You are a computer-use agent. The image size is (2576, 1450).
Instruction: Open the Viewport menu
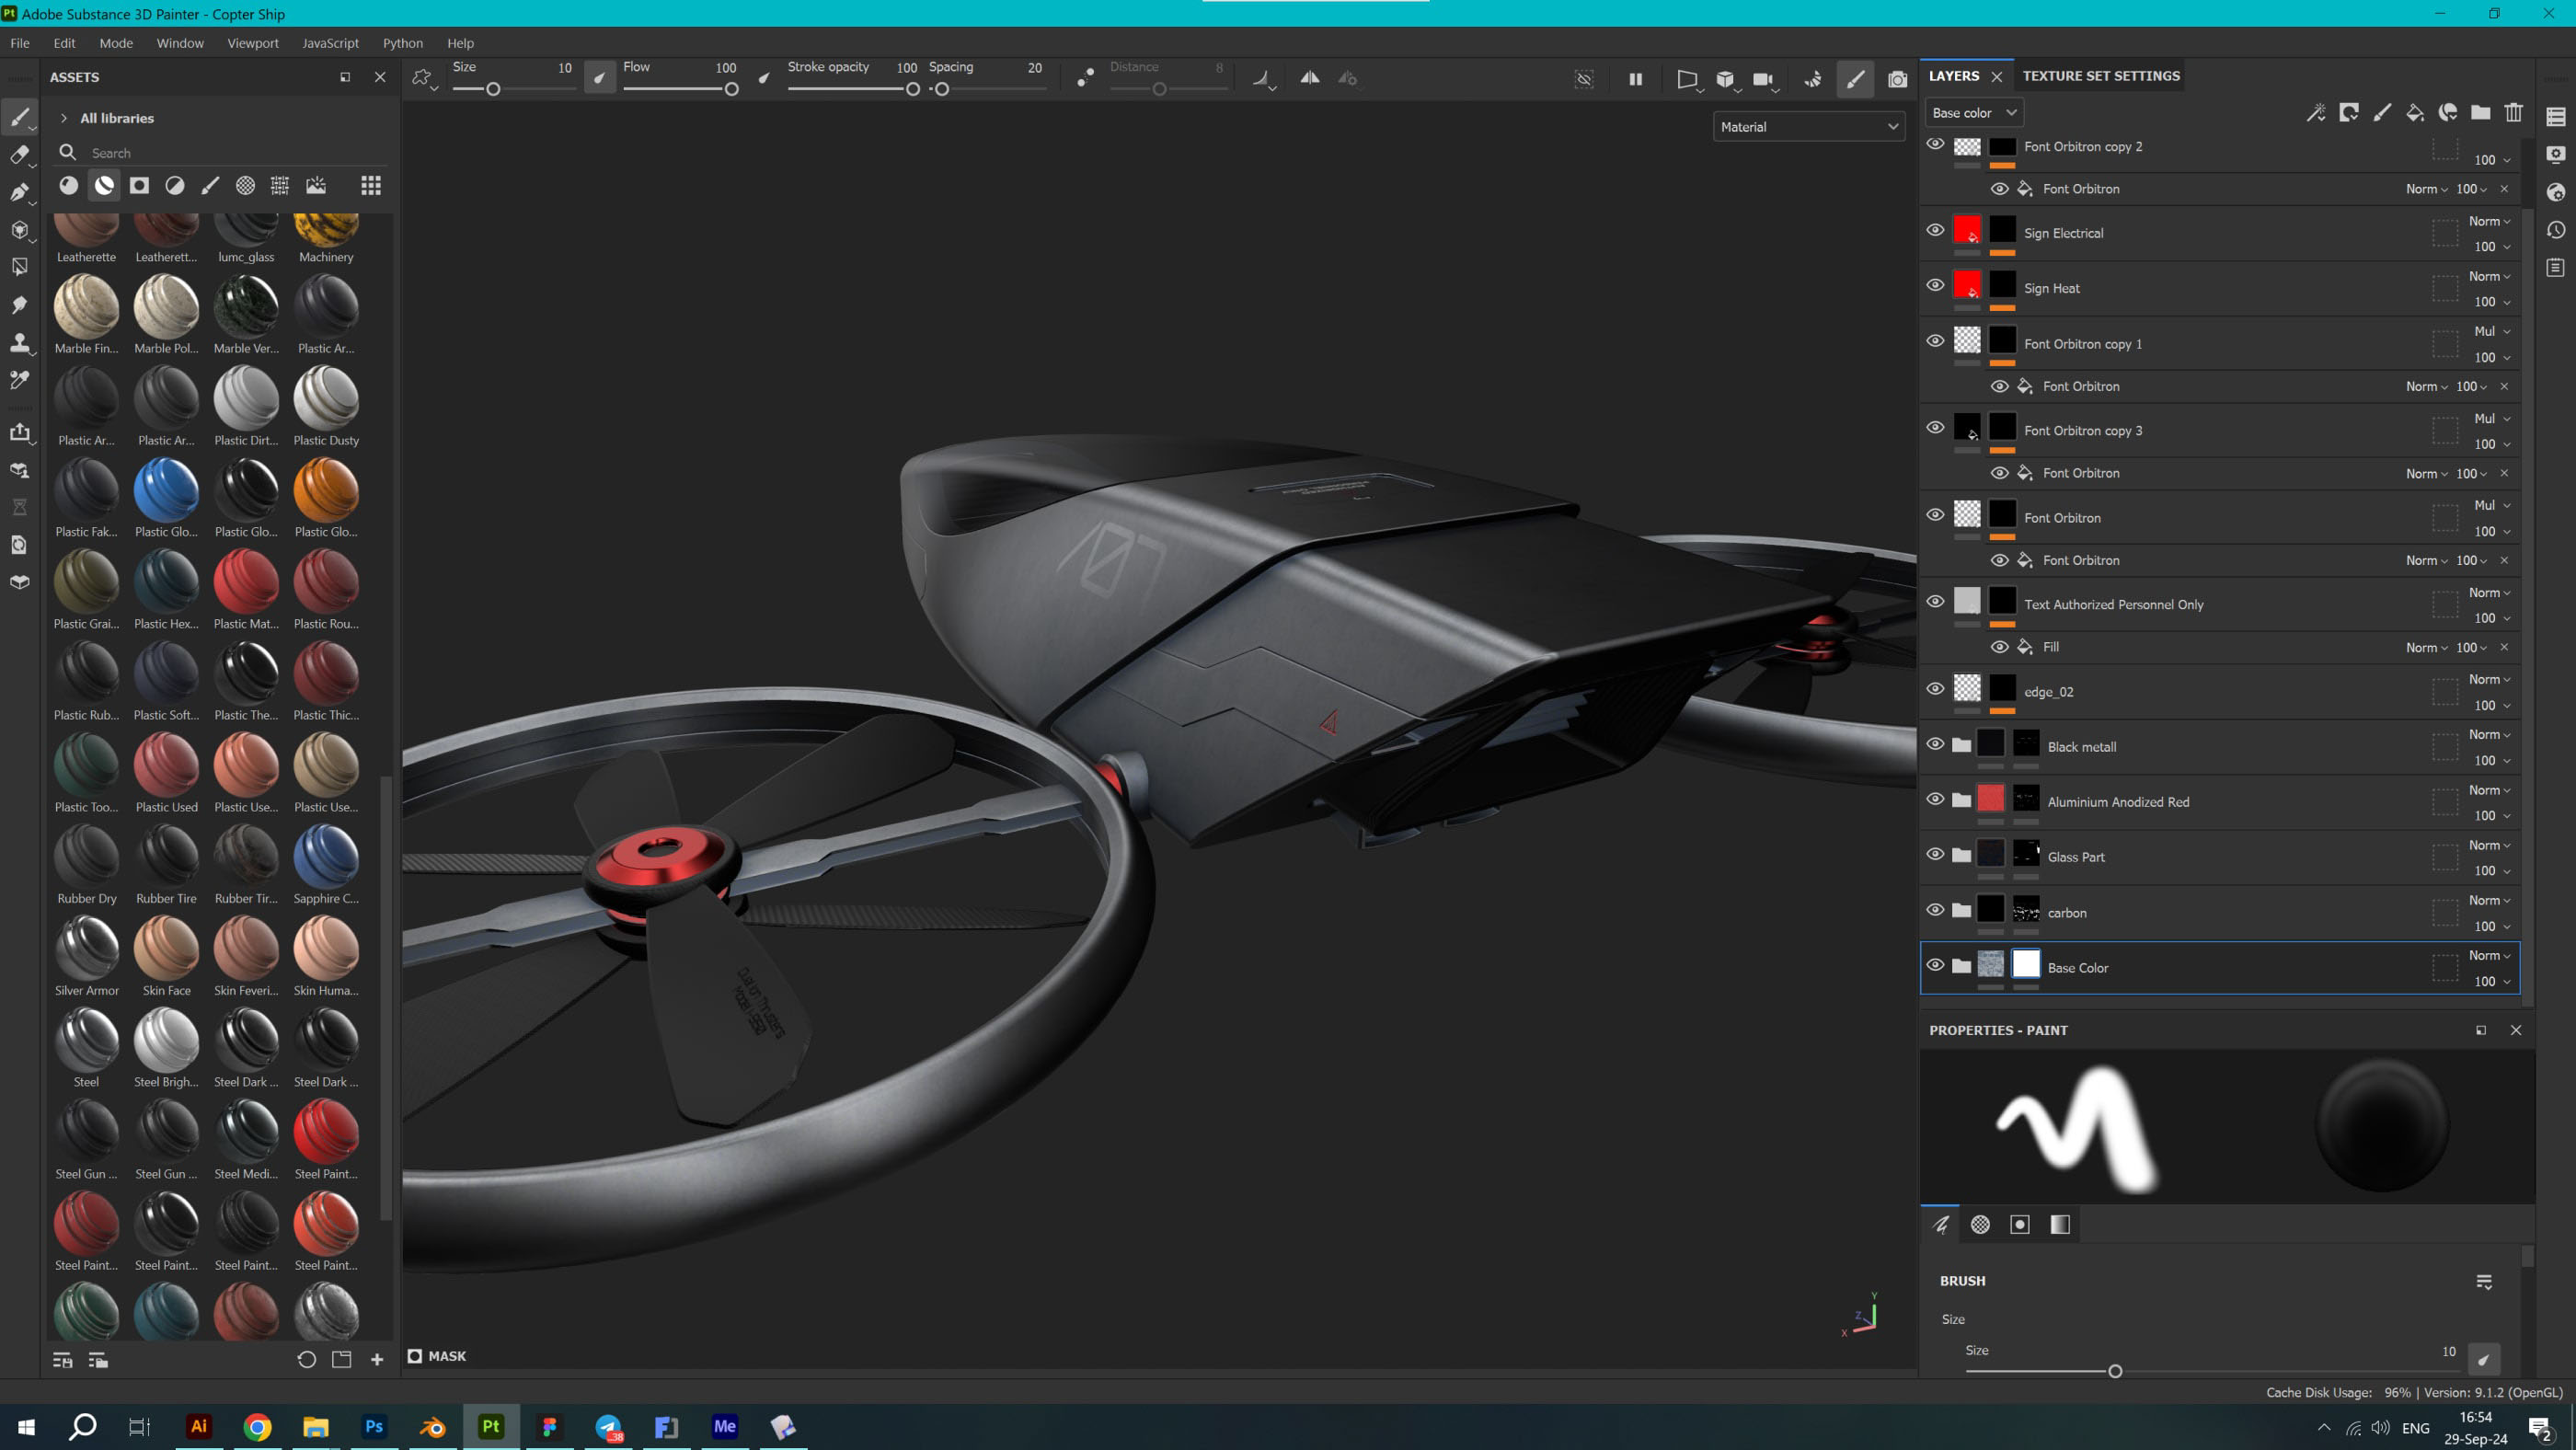(x=252, y=43)
